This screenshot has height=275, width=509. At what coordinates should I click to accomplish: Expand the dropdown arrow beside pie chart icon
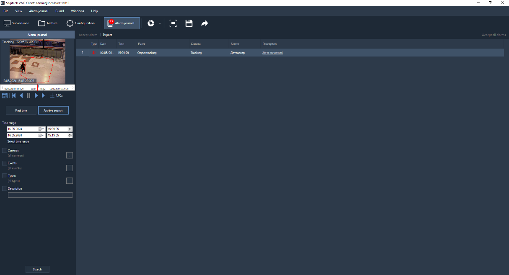[160, 23]
